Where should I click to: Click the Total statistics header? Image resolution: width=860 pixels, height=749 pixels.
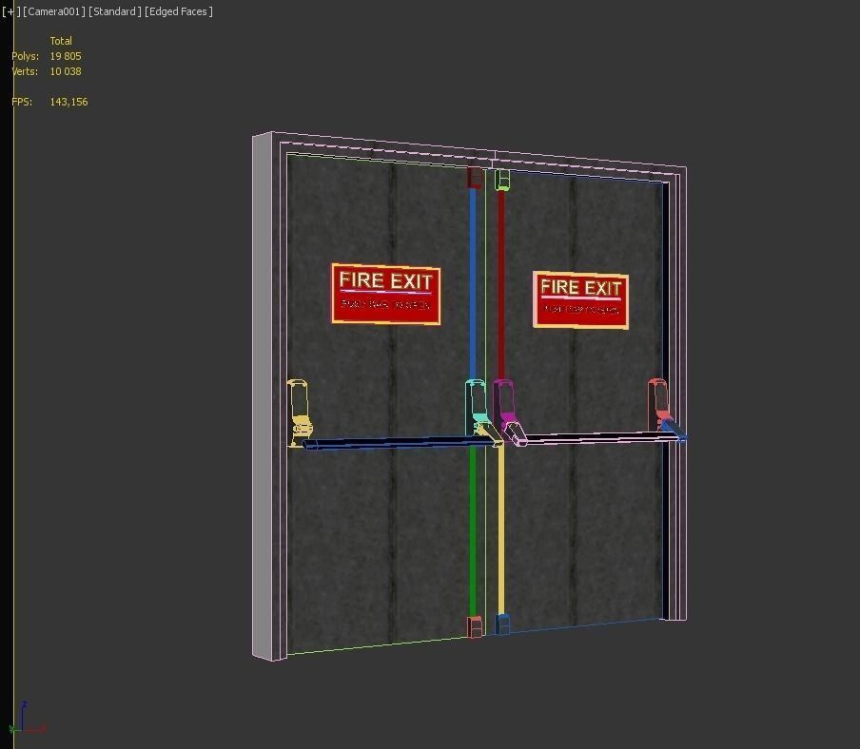61,41
